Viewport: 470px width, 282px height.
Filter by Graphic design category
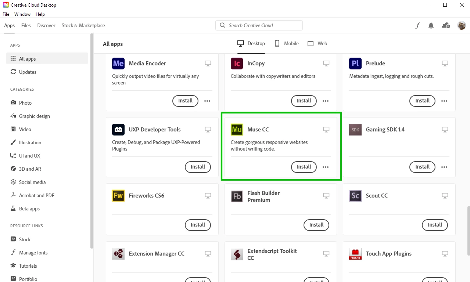tap(47, 116)
